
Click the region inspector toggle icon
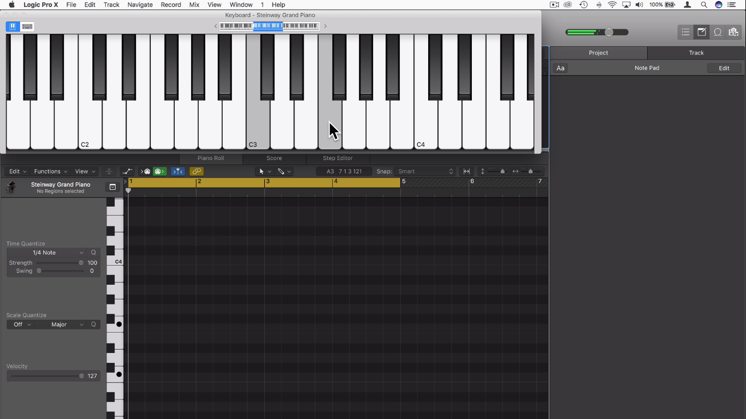click(113, 187)
